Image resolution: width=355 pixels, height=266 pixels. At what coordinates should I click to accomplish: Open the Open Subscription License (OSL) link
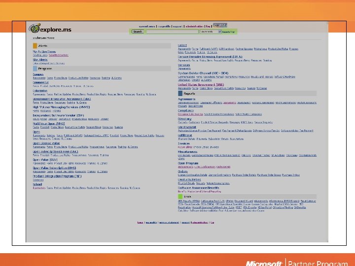point(55,152)
